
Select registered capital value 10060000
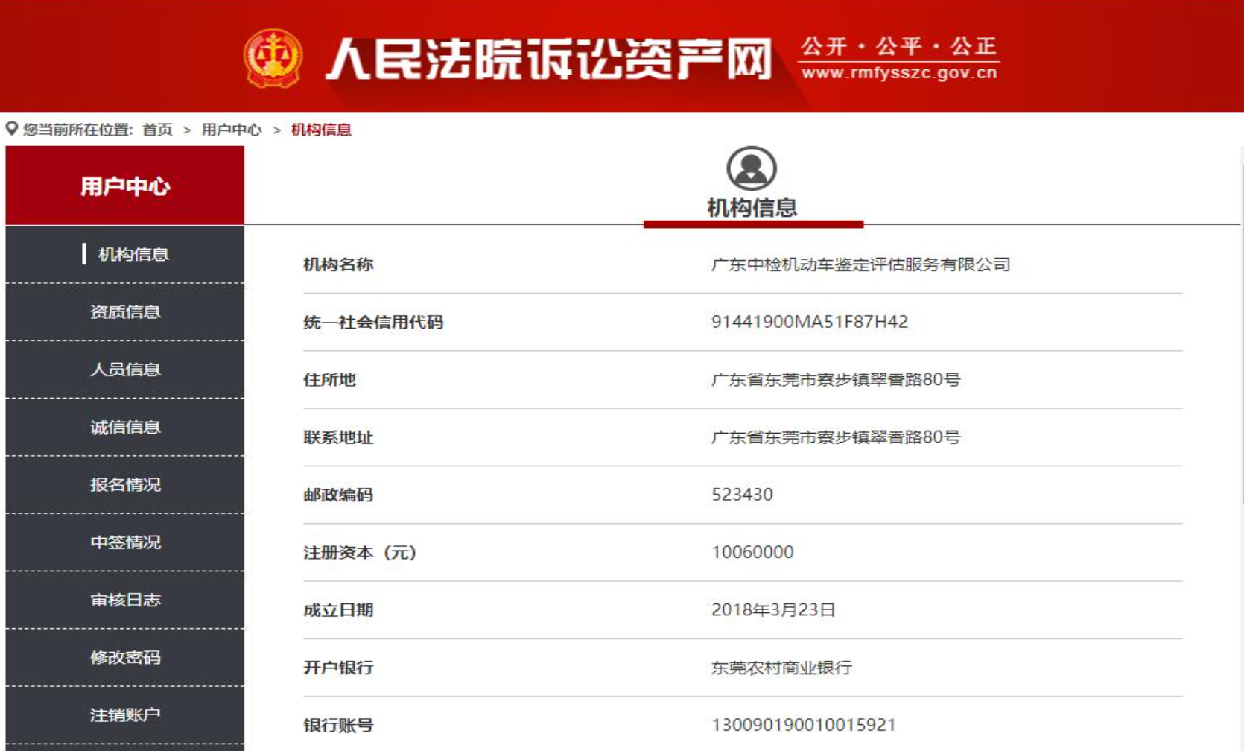[752, 552]
